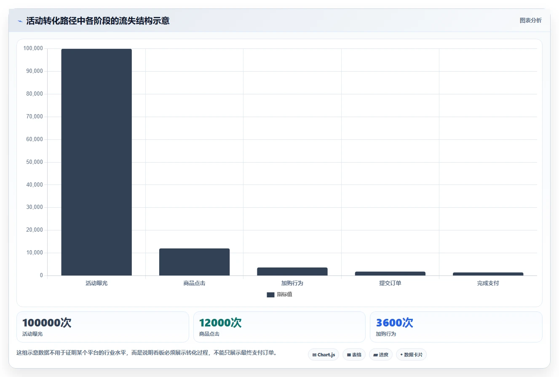Image resolution: width=559 pixels, height=377 pixels.
Task: Click the 加购行为 bar in chart
Action: click(292, 272)
